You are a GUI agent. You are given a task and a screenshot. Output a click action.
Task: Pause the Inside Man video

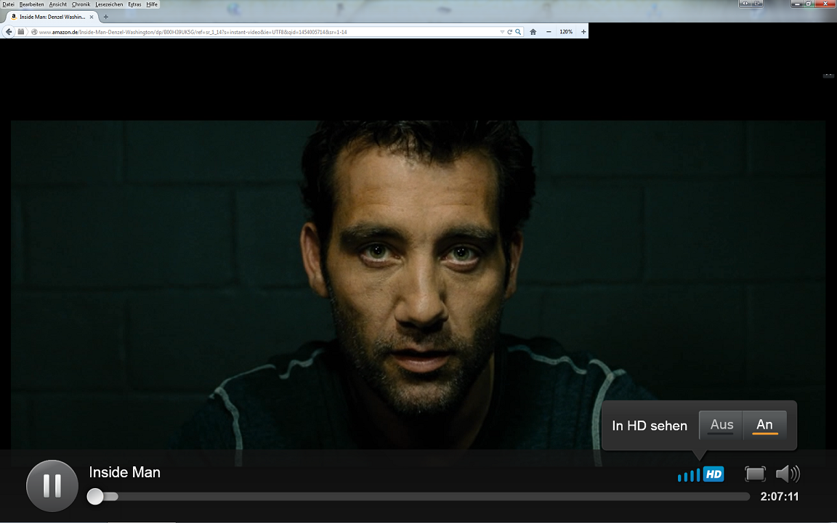(x=52, y=486)
